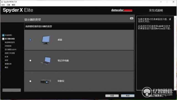Click the projector icon
The height and width of the screenshot is (100, 177).
[46, 81]
